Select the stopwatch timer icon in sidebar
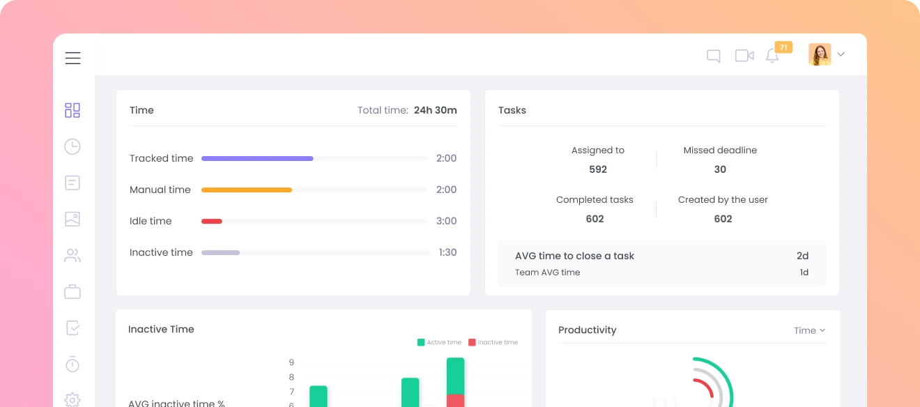The width and height of the screenshot is (920, 407). pyautogui.click(x=72, y=364)
